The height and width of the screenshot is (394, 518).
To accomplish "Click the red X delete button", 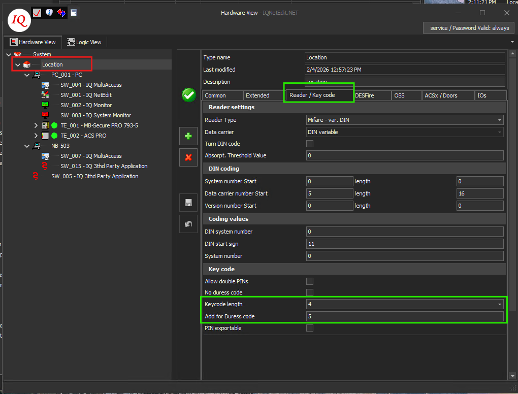I will point(188,157).
